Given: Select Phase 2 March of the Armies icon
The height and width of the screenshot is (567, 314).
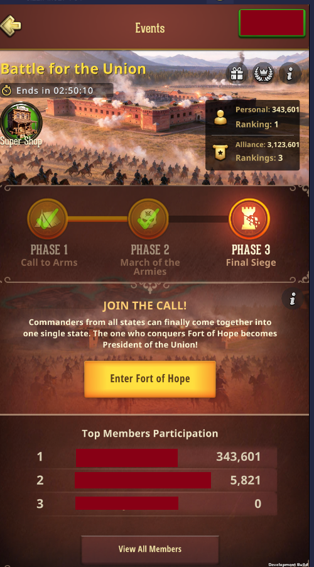Looking at the screenshot, I should tap(148, 219).
